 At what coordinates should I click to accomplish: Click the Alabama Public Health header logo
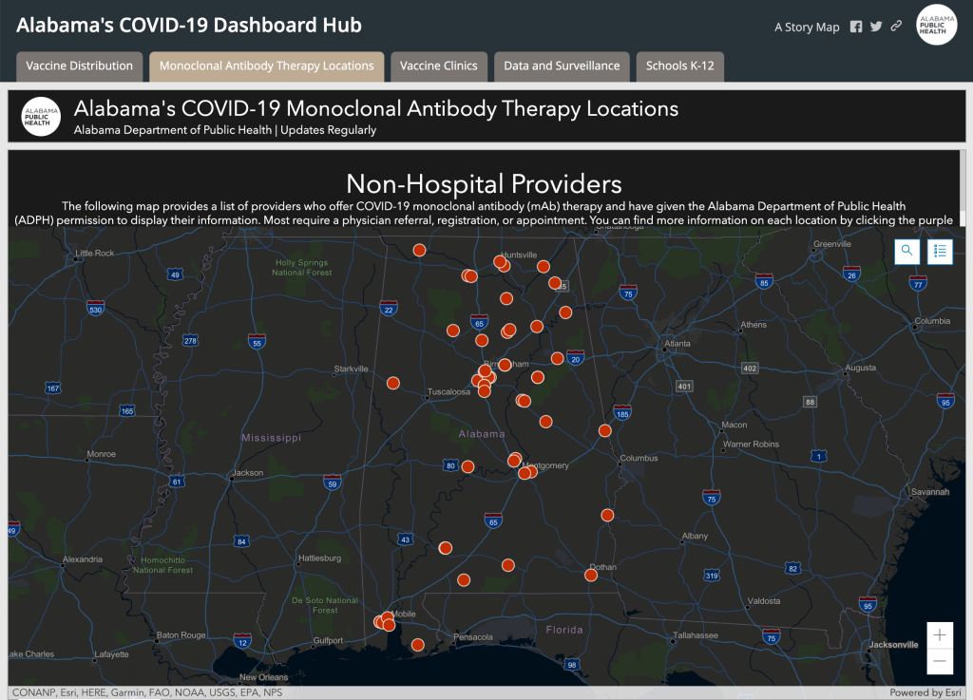point(936,26)
